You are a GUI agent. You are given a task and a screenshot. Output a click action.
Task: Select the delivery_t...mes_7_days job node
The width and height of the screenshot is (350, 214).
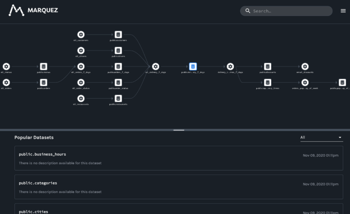[x=230, y=66]
